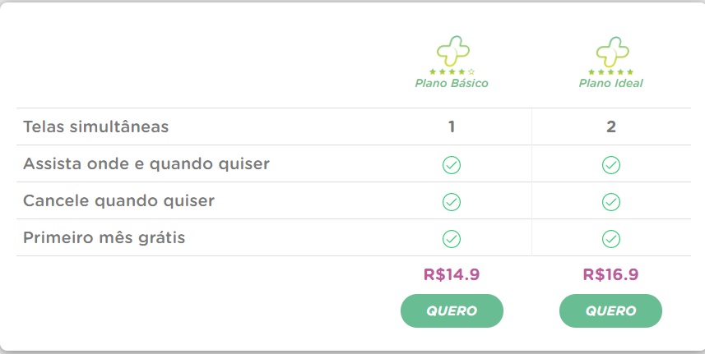
Task: Click the Plano Ideal star rating
Action: click(610, 71)
